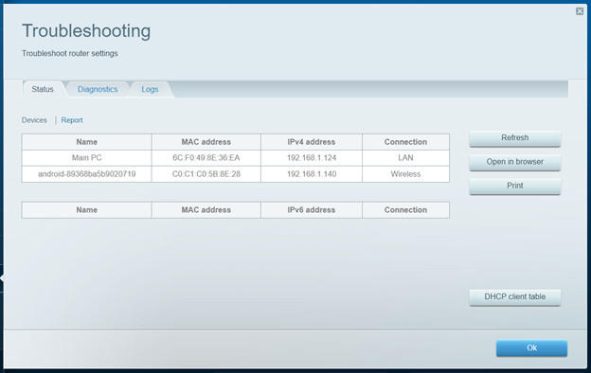
Task: Click the IPv6 address column header
Action: [312, 210]
